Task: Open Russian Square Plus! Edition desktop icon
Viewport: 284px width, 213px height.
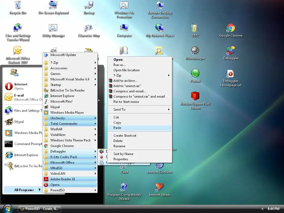Action: (x=195, y=100)
